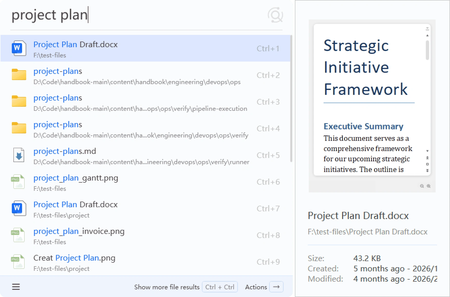Select project_plan_invoice.png result

click(145, 235)
